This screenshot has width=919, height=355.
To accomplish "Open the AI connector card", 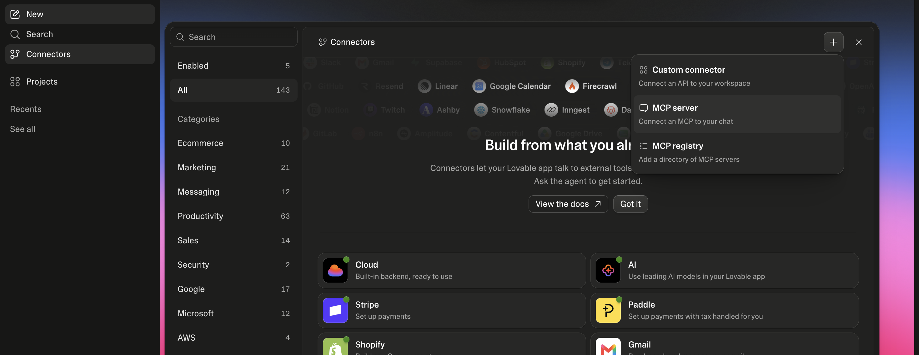I will (724, 270).
